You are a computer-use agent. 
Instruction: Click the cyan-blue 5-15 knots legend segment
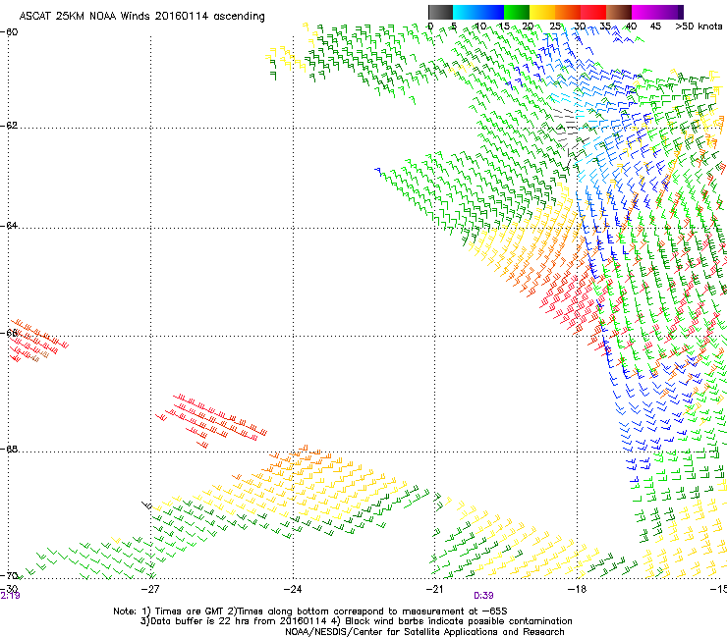(478, 12)
